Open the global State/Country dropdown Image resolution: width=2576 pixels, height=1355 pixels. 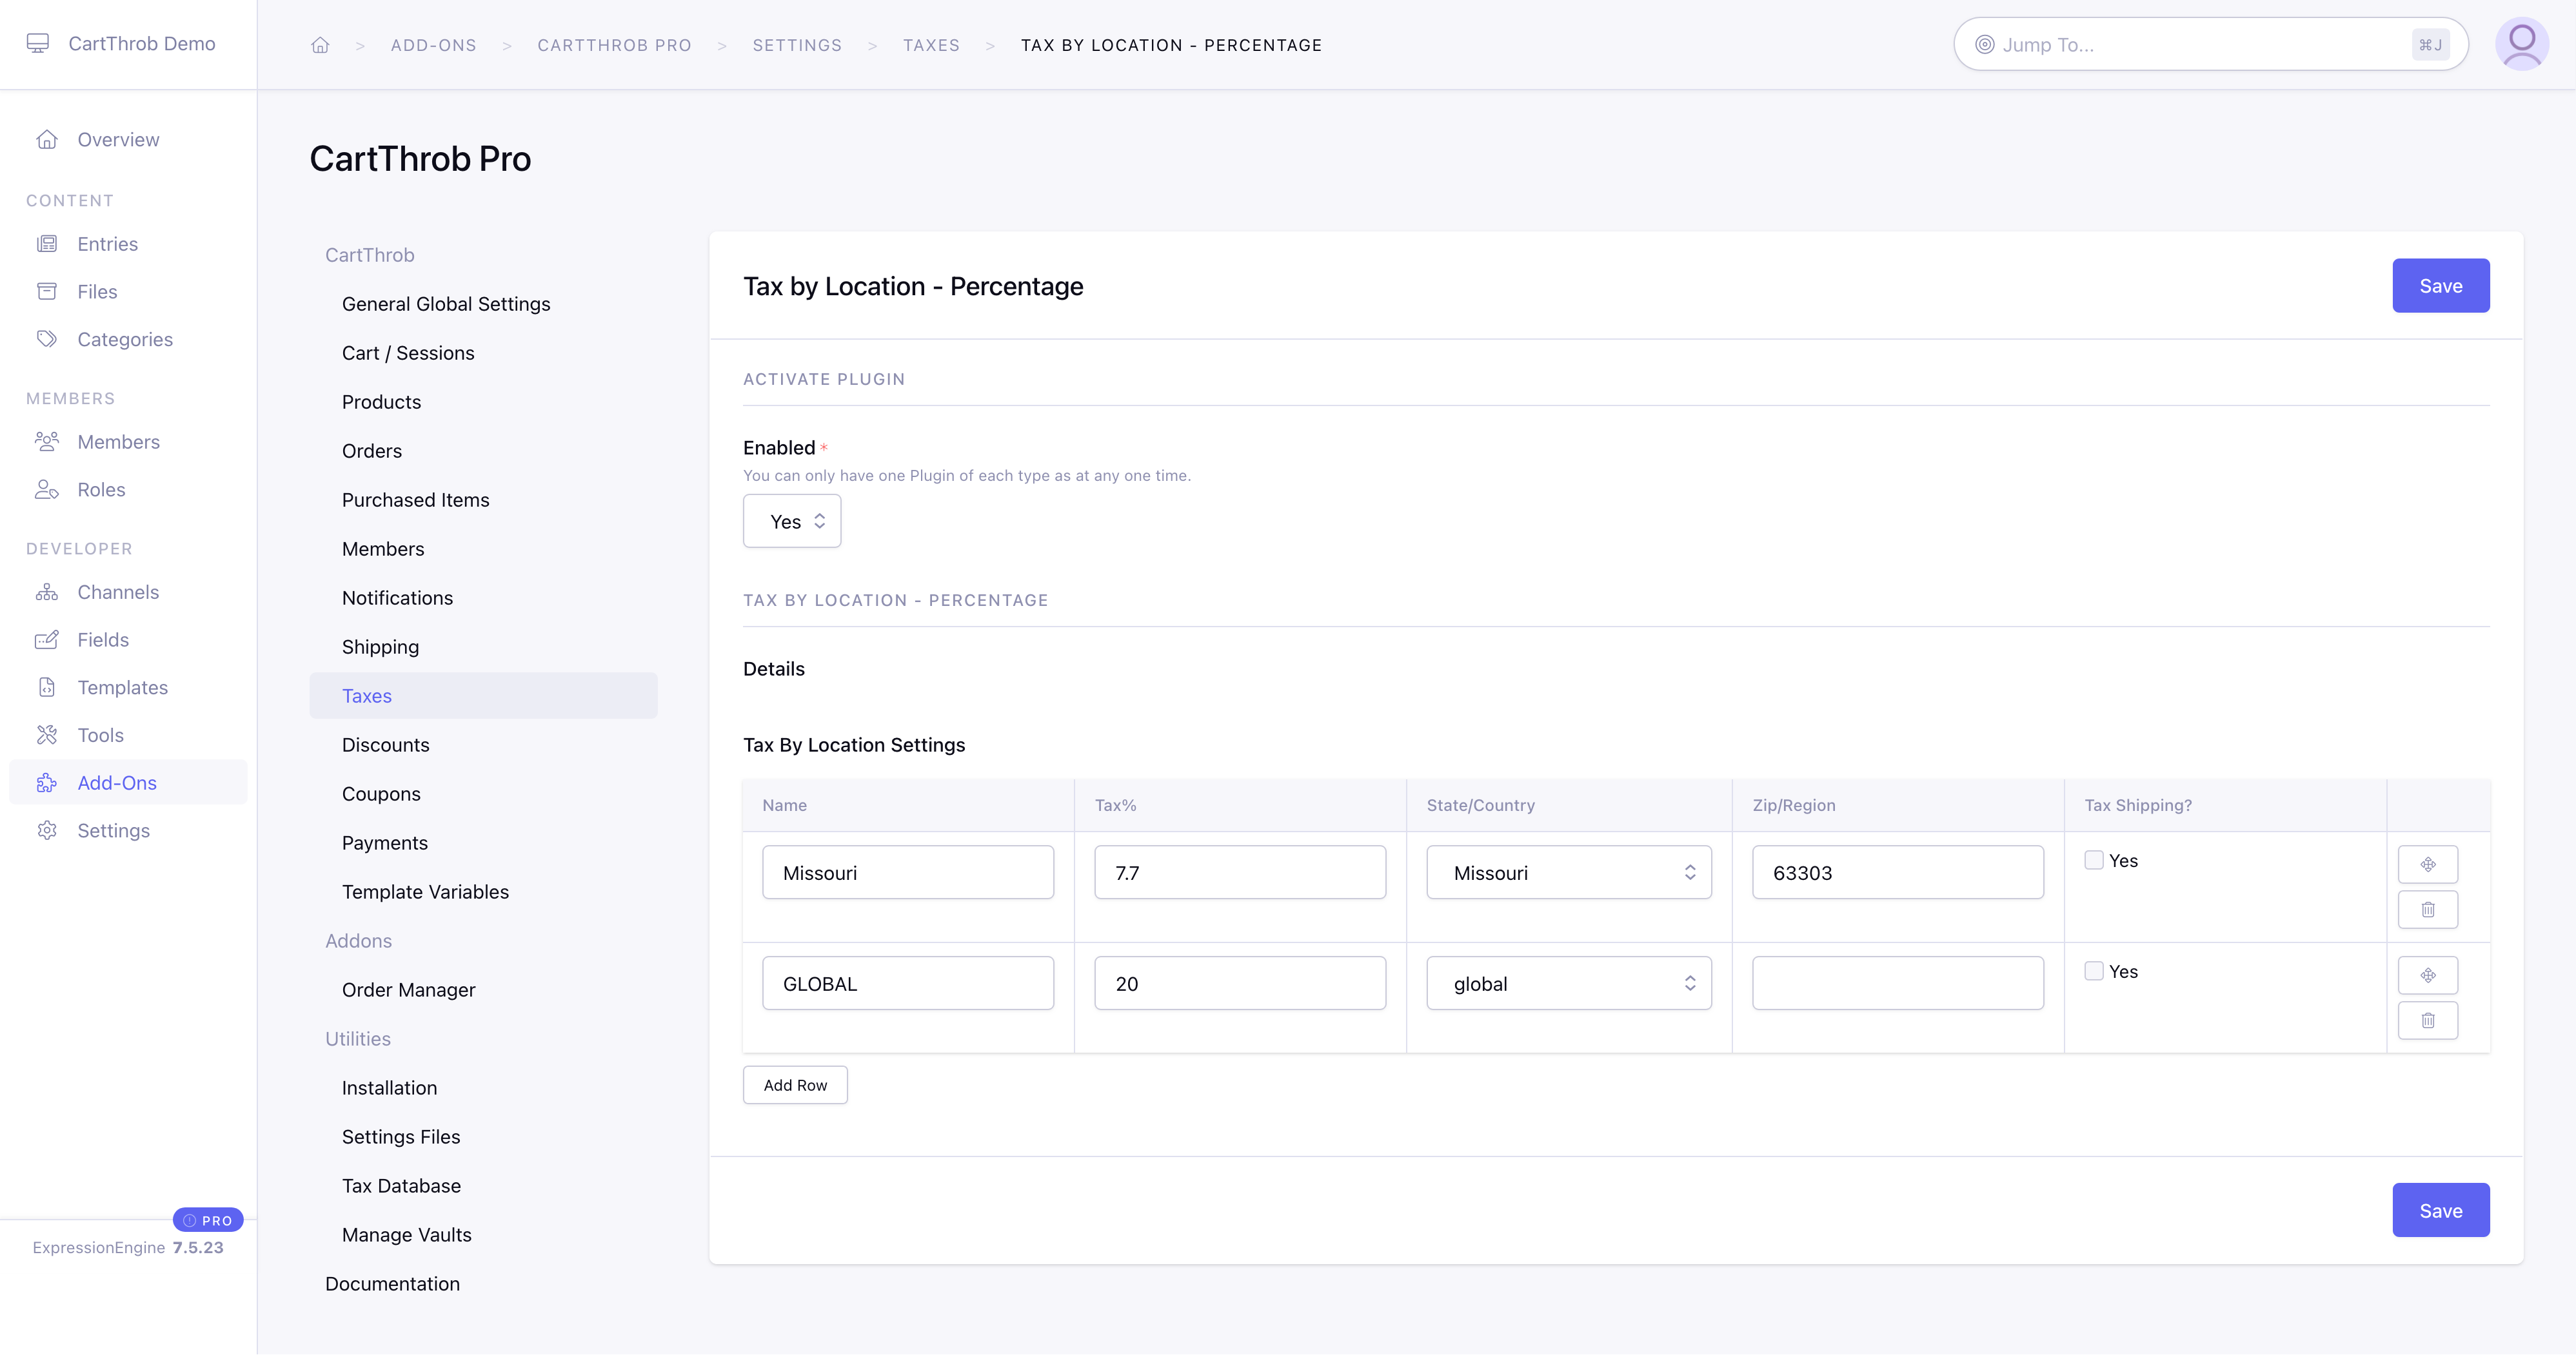(1568, 983)
